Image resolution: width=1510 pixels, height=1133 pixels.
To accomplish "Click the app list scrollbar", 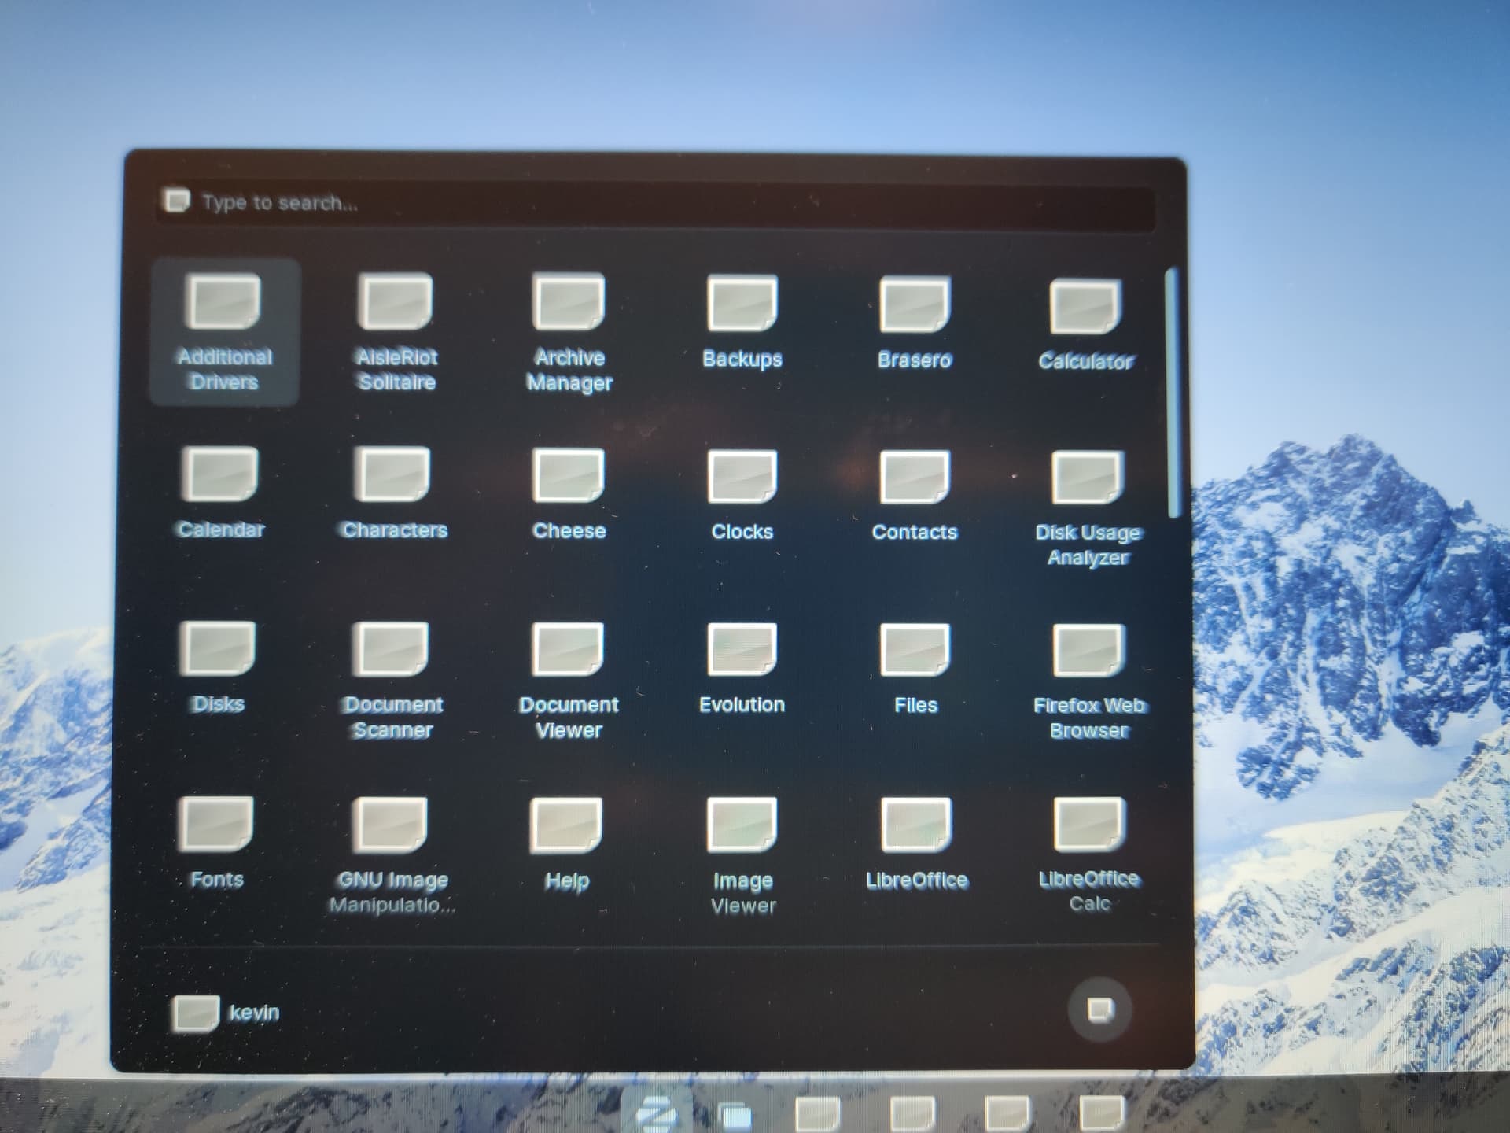I will click(1172, 393).
